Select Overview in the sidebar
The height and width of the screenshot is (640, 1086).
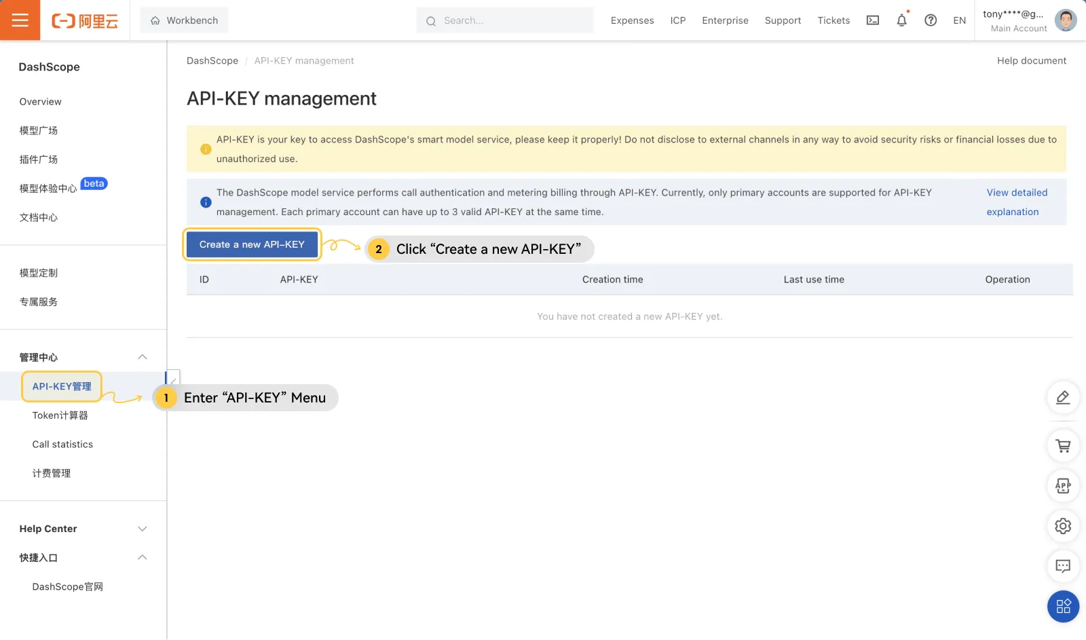[x=41, y=102]
